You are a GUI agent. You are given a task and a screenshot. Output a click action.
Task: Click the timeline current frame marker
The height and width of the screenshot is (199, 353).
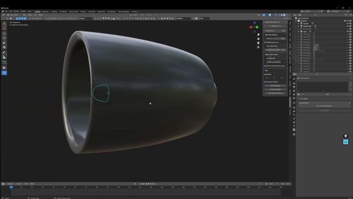click(x=11, y=187)
